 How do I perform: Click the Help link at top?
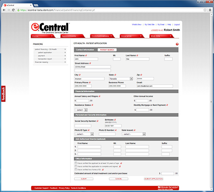coord(169,24)
